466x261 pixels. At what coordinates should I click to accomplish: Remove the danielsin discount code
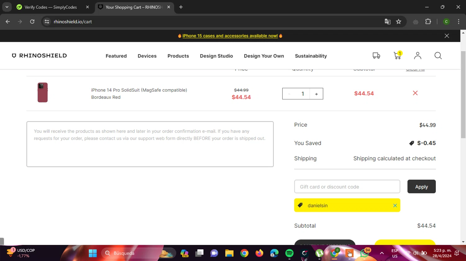tap(395, 206)
